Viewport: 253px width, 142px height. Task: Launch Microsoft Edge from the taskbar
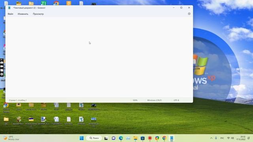(x=121, y=138)
